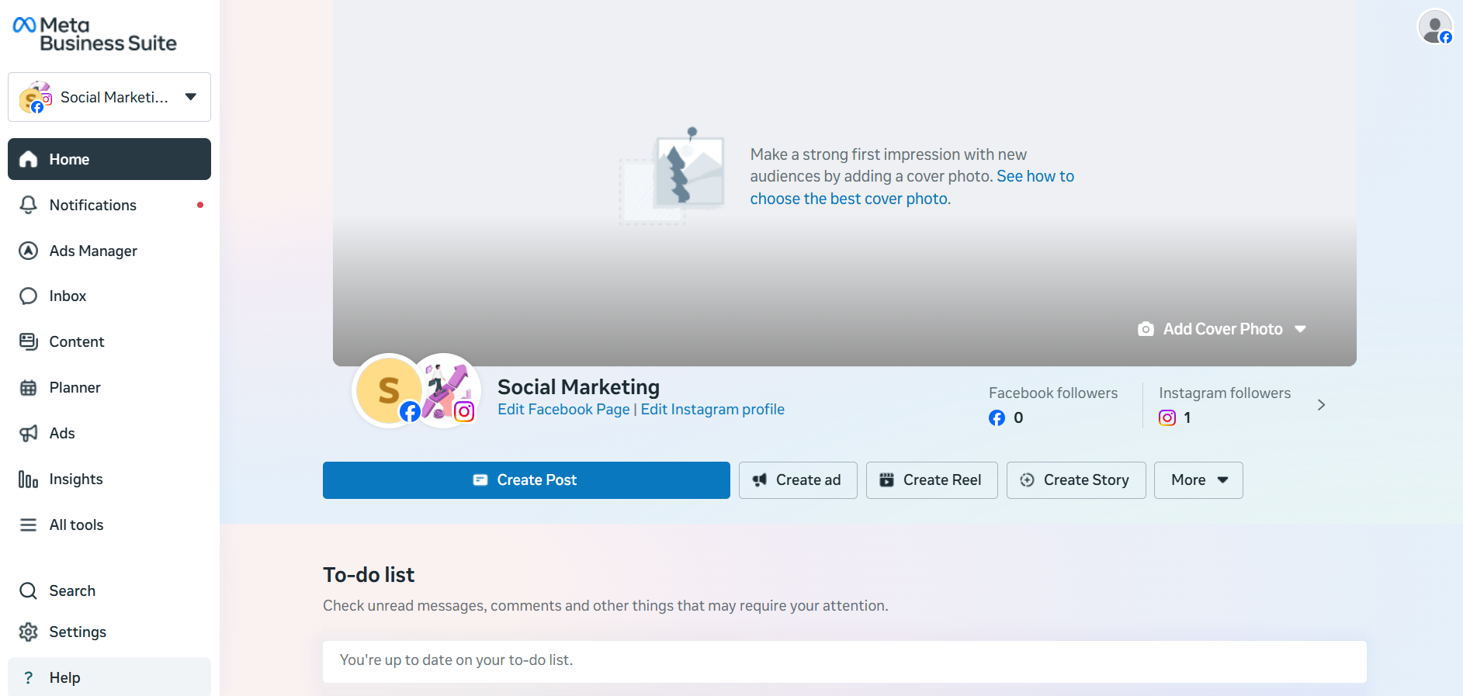Click the Instagram followers count 1

pyautogui.click(x=1187, y=418)
